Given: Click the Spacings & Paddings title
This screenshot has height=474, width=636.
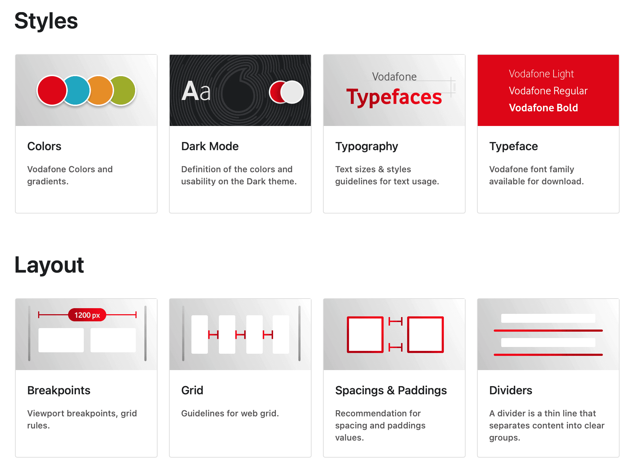Looking at the screenshot, I should tap(391, 391).
